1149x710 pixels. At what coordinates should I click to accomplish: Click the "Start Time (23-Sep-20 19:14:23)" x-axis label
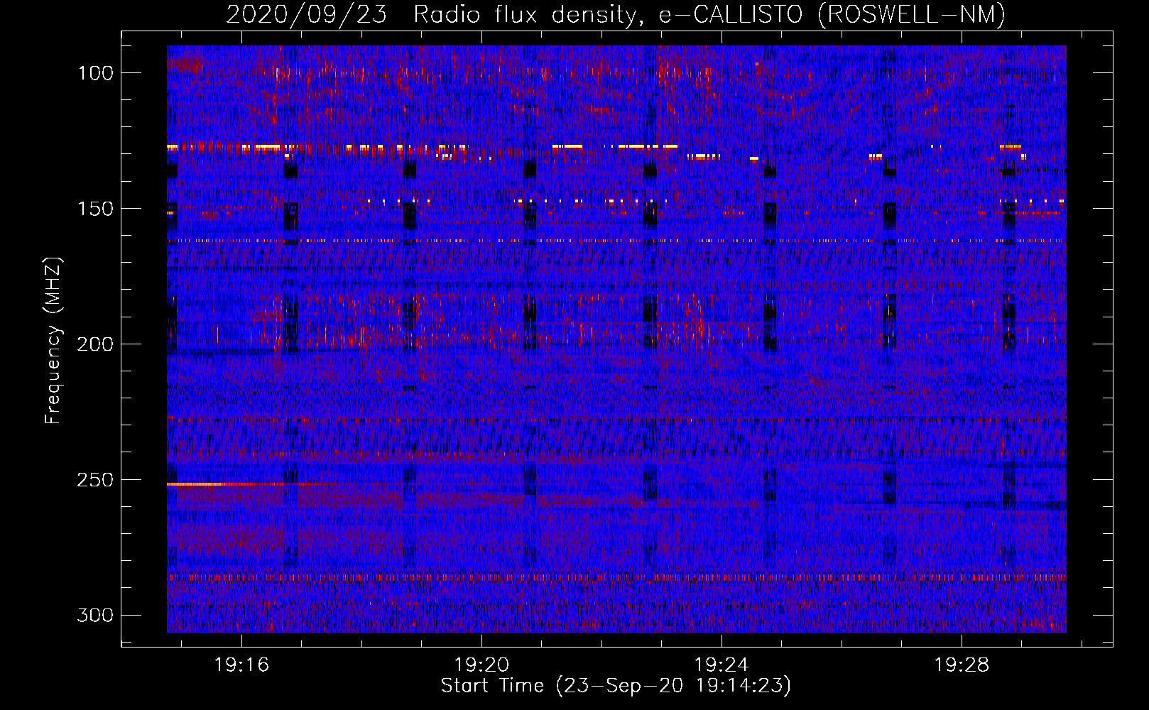click(x=616, y=686)
